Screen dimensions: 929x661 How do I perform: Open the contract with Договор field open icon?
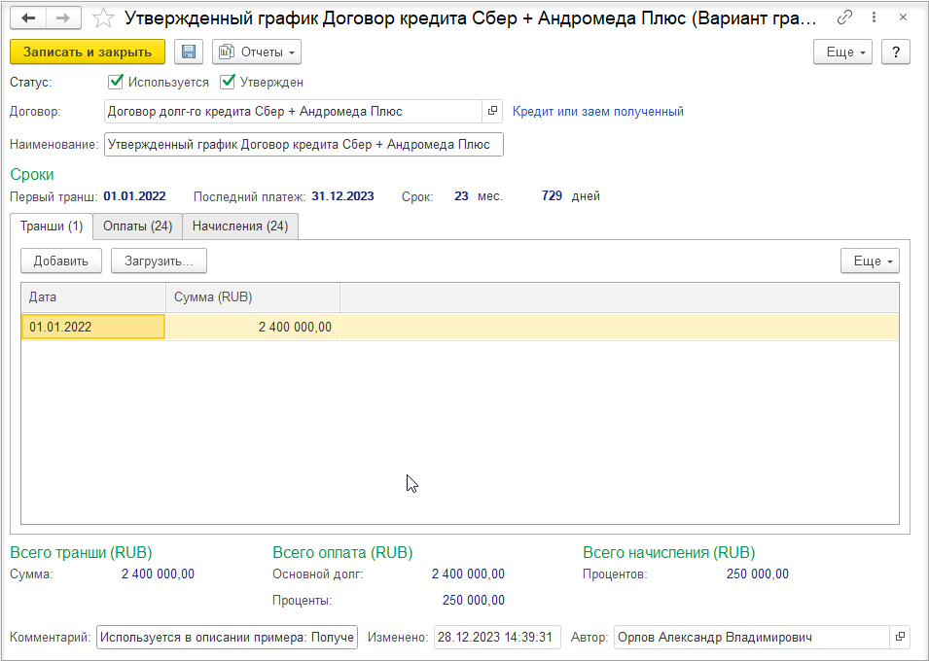(492, 112)
